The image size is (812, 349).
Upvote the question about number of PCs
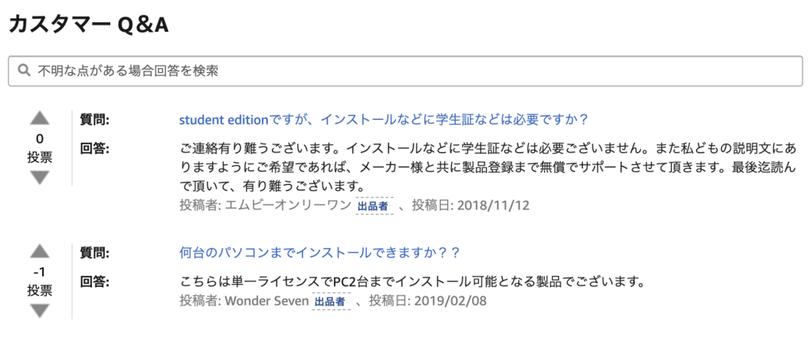pos(40,251)
